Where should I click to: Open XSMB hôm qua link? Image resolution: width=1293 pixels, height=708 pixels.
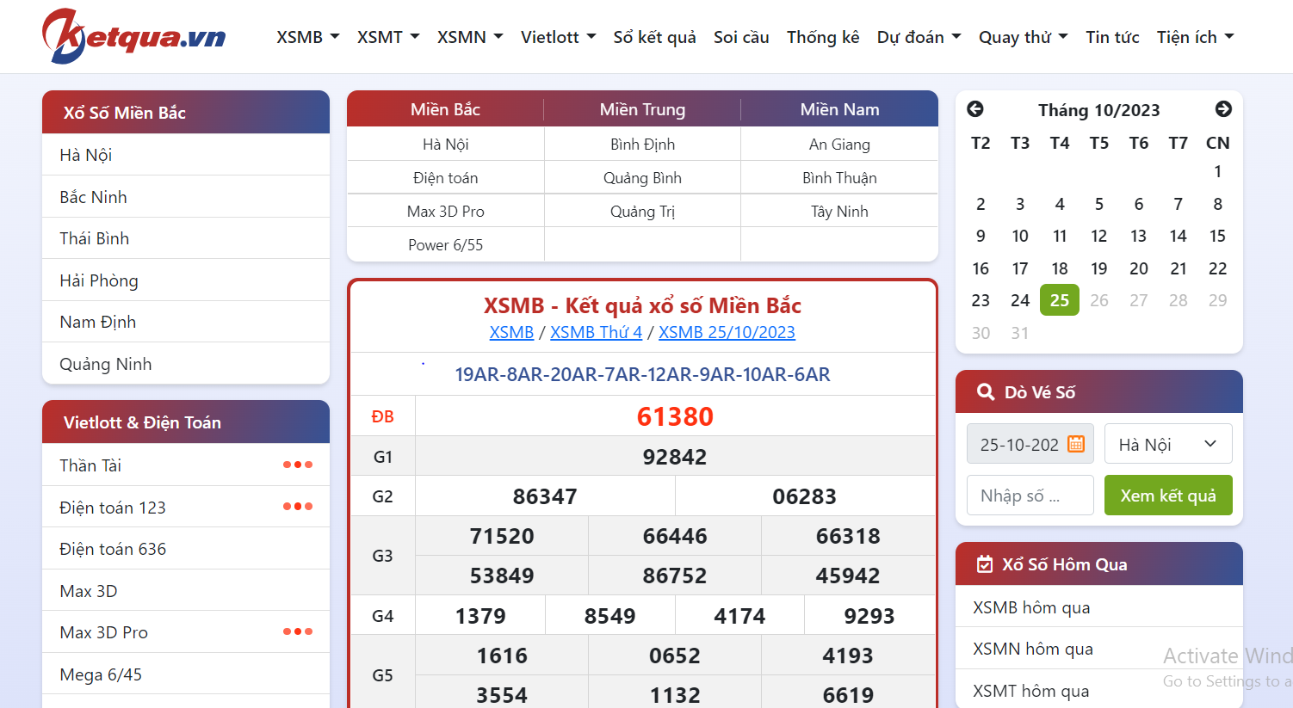point(1031,607)
